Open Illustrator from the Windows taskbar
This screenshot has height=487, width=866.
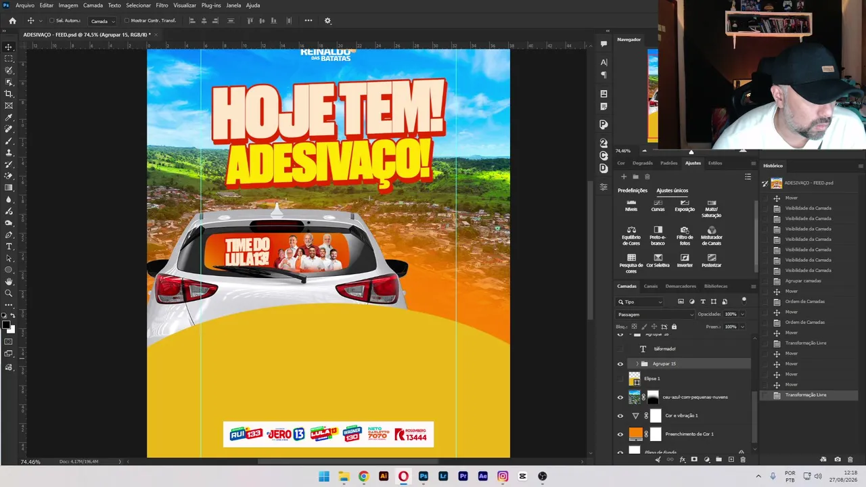tap(384, 476)
